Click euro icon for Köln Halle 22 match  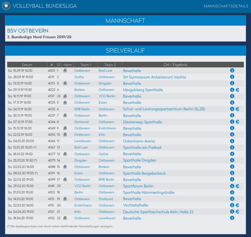237,212
